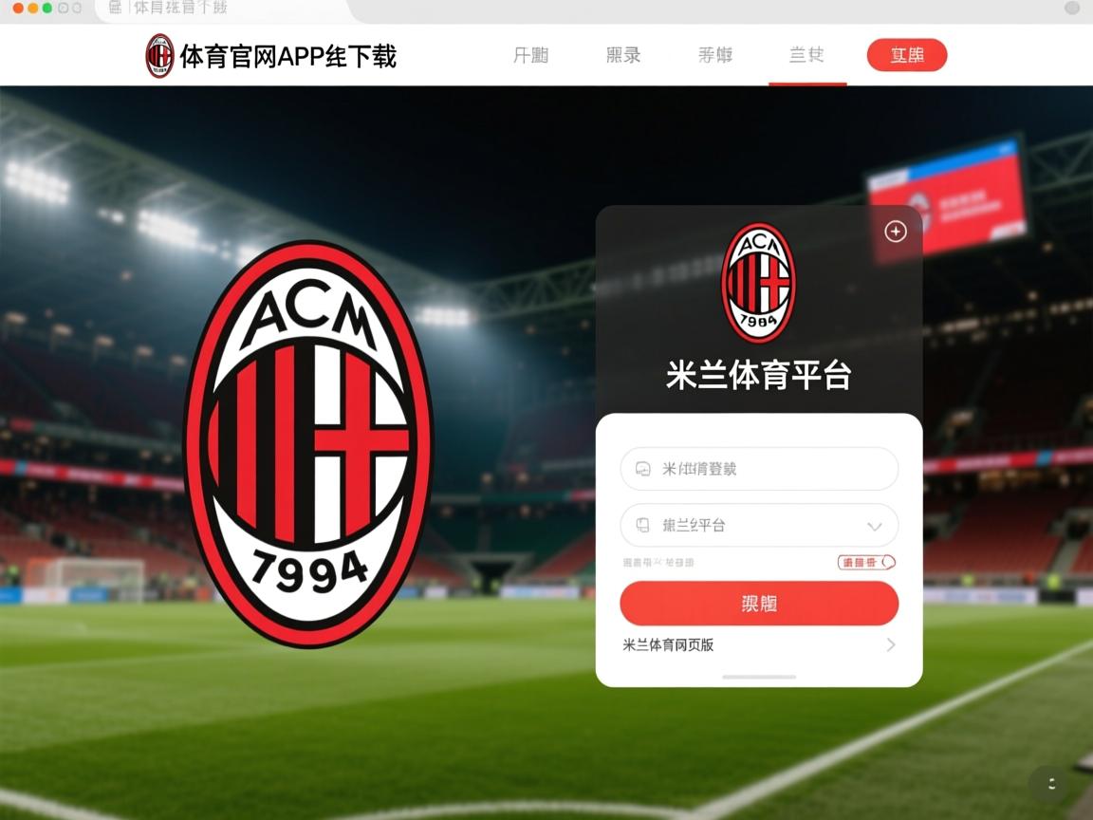
Task: Click the device icon in platform field
Action: 642,525
